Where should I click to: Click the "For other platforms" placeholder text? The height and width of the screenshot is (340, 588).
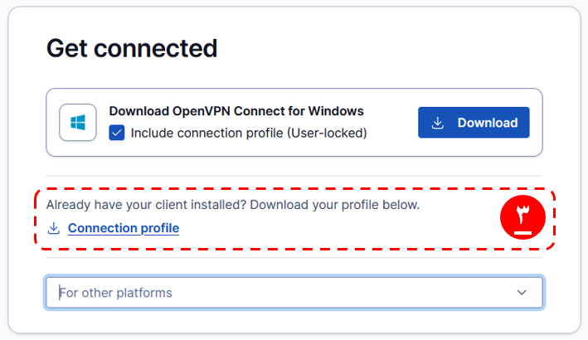click(116, 293)
